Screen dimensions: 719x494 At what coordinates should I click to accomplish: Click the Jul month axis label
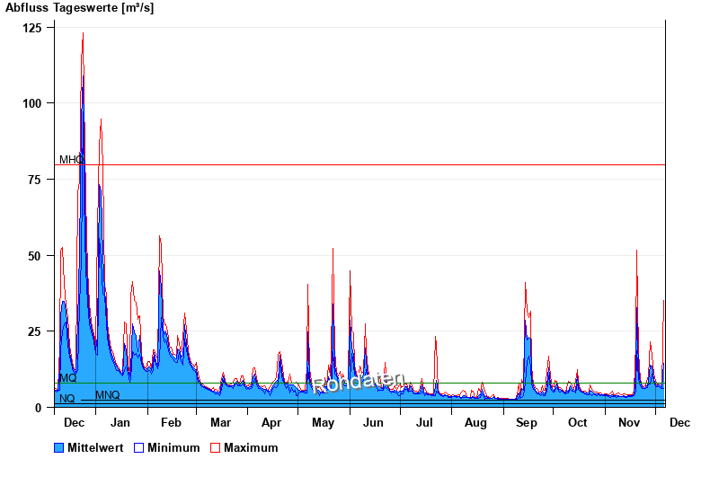coord(425,422)
